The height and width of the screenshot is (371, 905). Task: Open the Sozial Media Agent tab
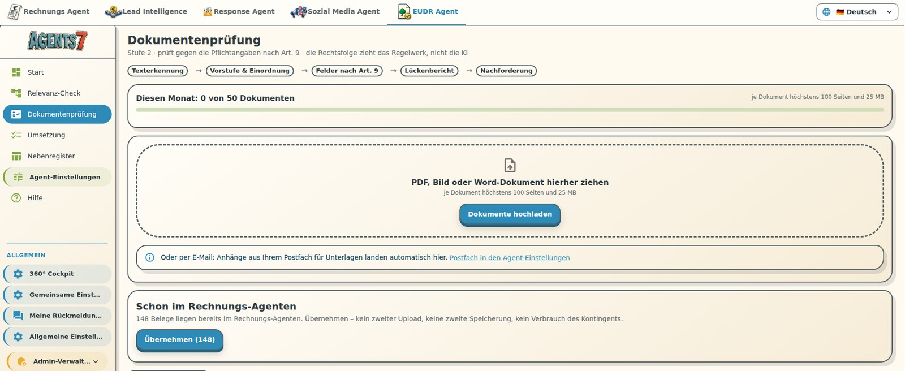(x=335, y=12)
